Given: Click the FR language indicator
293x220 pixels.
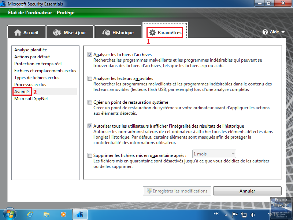Looking at the screenshot, I should pyautogui.click(x=216, y=214).
